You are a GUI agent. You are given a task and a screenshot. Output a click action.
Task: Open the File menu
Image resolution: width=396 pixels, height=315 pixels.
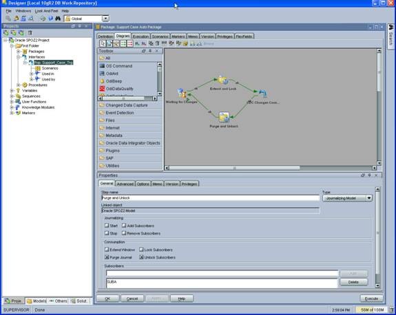click(8, 11)
